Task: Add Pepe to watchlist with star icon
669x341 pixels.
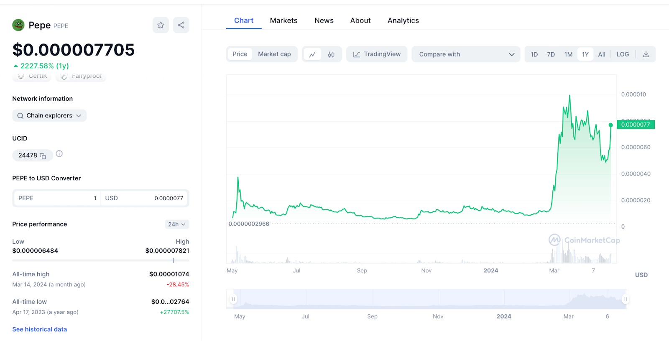Action: click(161, 25)
